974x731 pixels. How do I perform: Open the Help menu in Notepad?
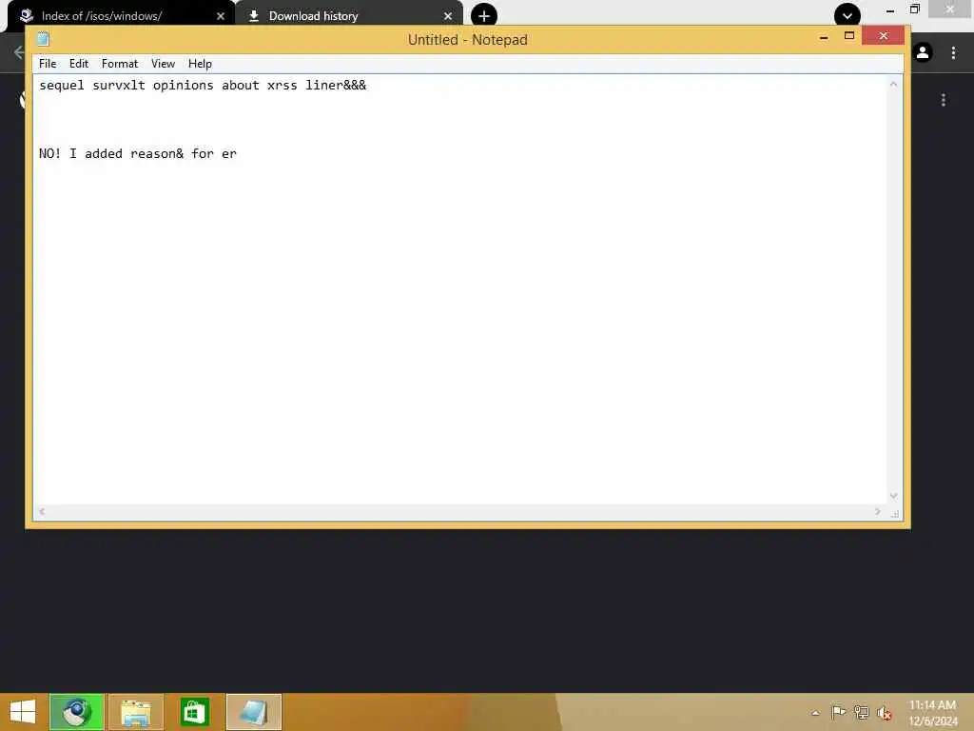(x=200, y=64)
